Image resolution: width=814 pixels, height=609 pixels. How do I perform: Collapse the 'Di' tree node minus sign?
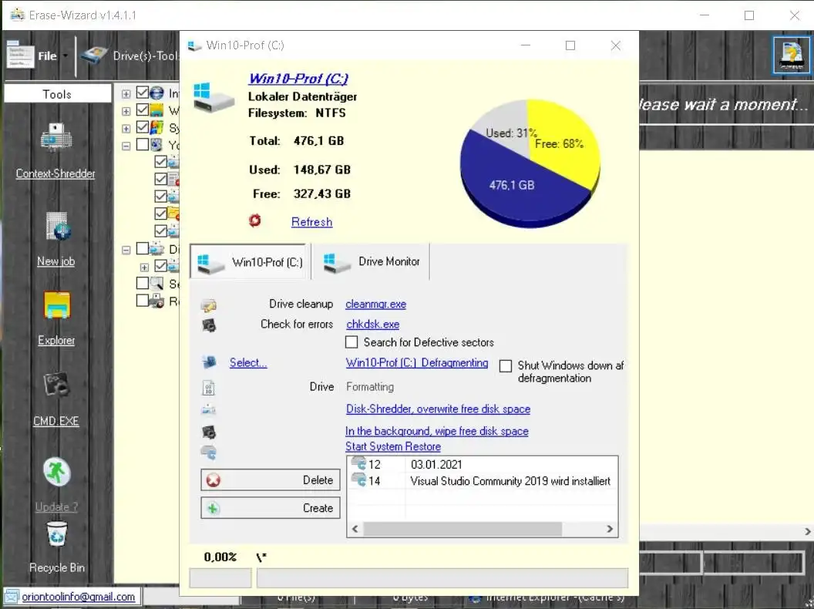pyautogui.click(x=126, y=251)
